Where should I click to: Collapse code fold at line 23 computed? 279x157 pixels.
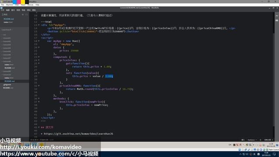tap(39, 57)
